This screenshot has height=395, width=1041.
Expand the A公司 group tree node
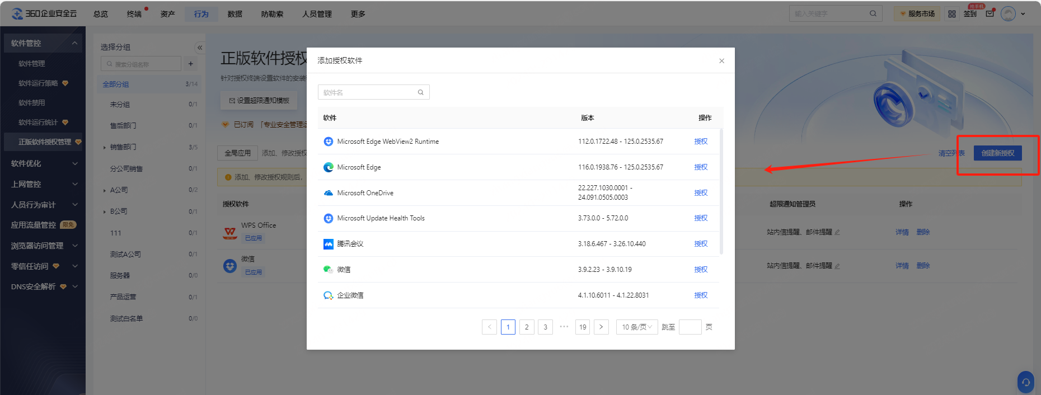tap(105, 191)
